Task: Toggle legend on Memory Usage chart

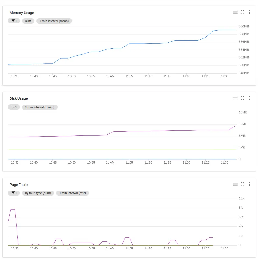Action: pos(235,12)
